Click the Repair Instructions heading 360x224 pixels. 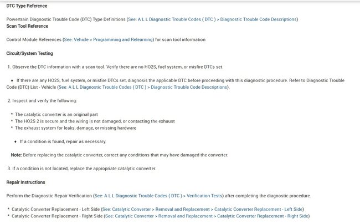coord(25,182)
